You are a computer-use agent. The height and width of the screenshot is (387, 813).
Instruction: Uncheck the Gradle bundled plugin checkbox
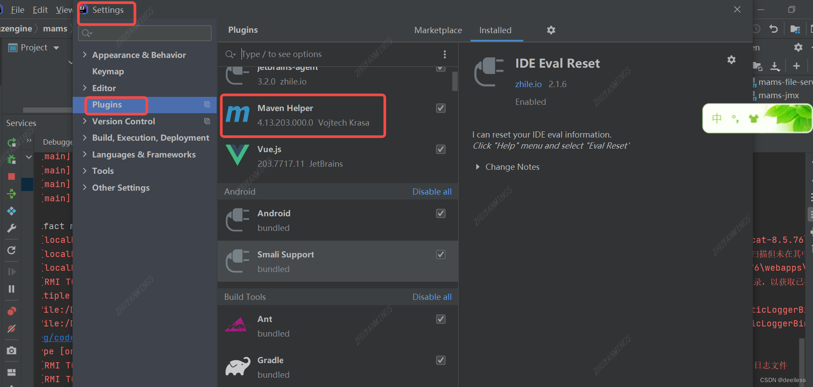pyautogui.click(x=441, y=360)
